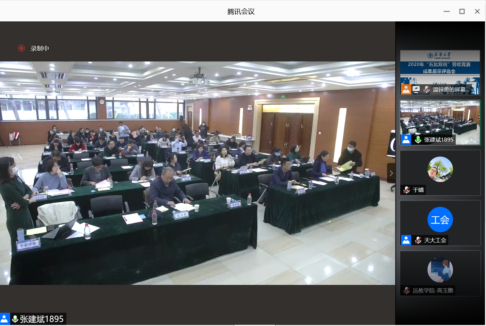The height and width of the screenshot is (326, 486).
Task: Collapse the video sidebar using the right-edge arrow
Action: (391, 173)
